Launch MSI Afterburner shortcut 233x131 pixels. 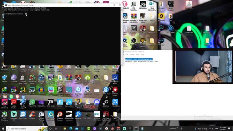click(x=4, y=116)
